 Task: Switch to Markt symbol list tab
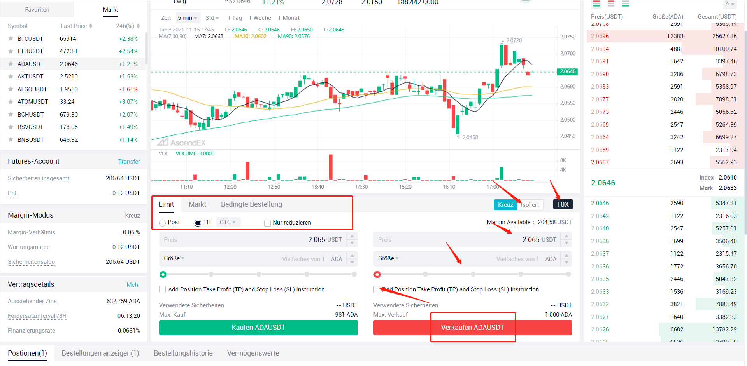(x=110, y=10)
